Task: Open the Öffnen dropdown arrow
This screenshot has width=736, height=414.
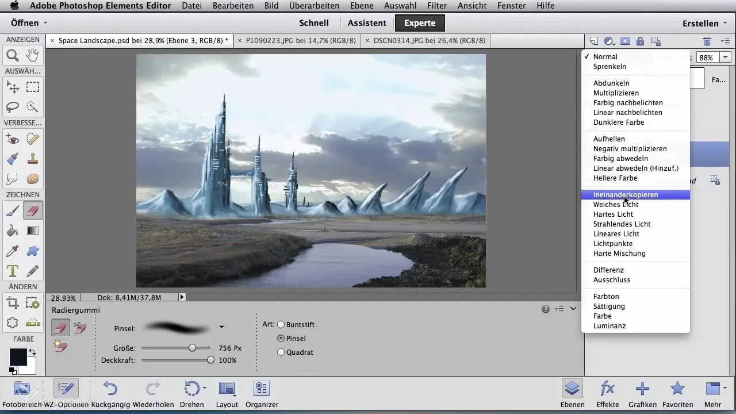Action: (x=45, y=24)
